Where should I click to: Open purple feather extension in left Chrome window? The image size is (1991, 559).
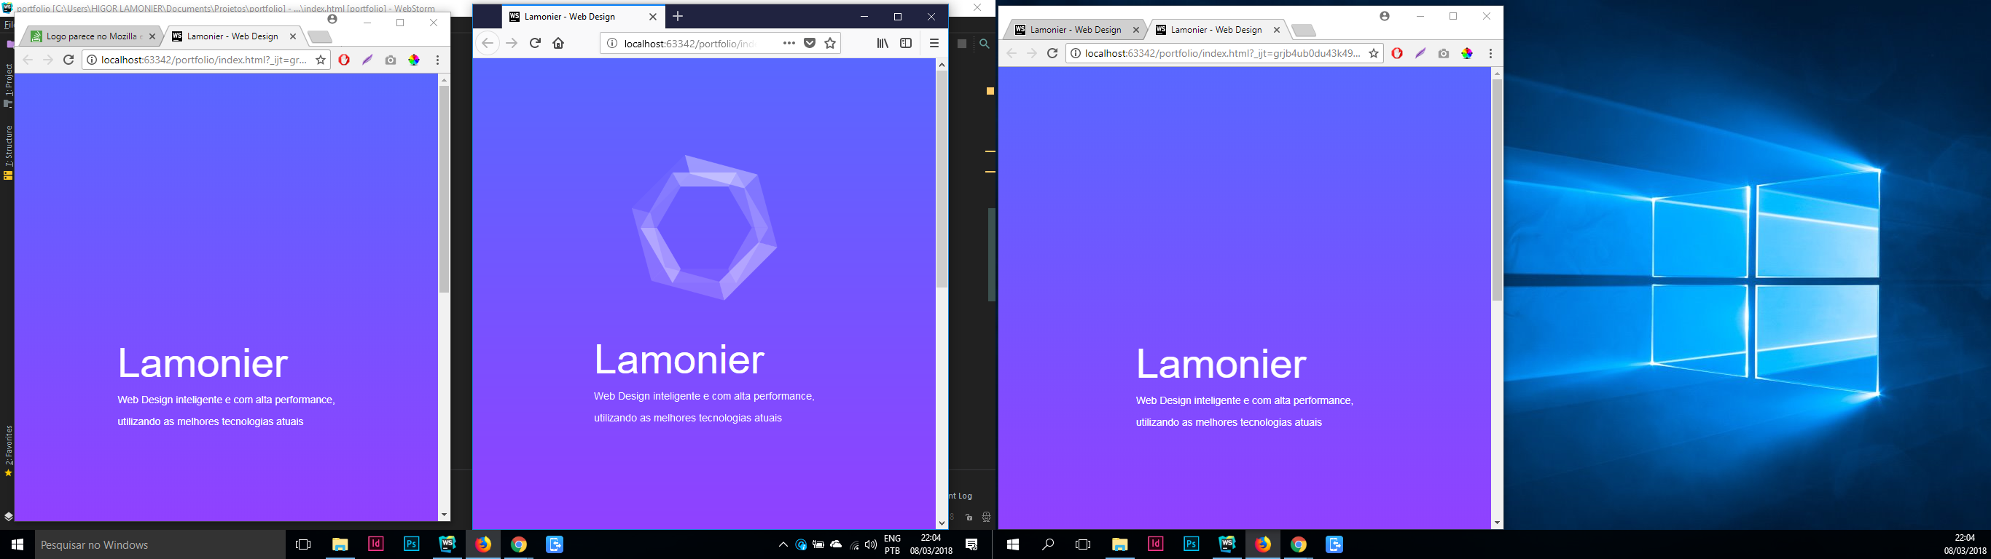[x=367, y=60]
